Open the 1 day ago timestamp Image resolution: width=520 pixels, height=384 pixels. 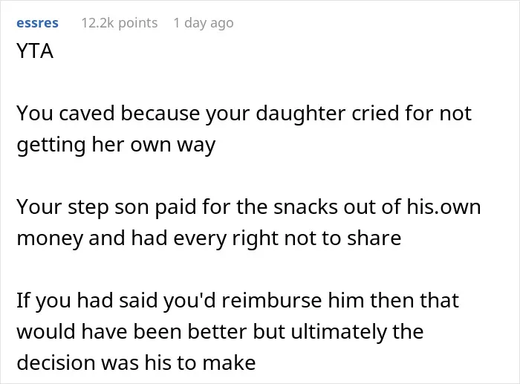pos(204,23)
